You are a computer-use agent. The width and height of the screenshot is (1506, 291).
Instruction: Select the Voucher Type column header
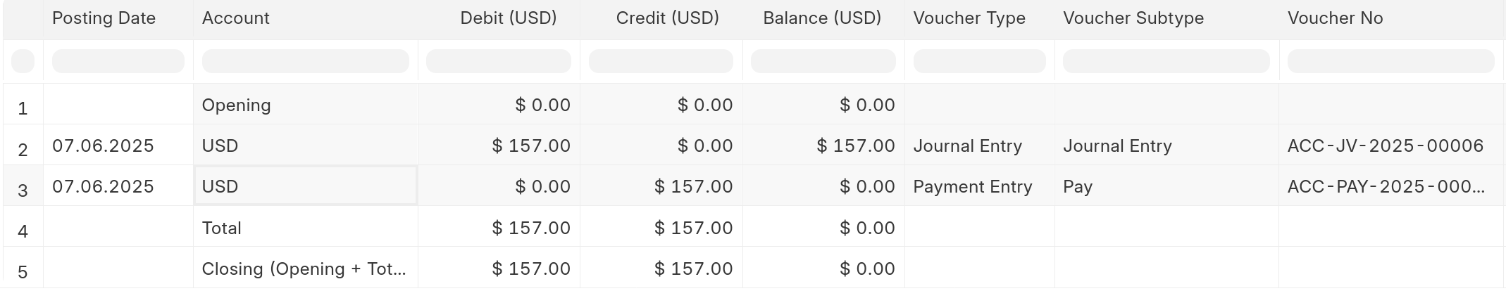point(969,18)
